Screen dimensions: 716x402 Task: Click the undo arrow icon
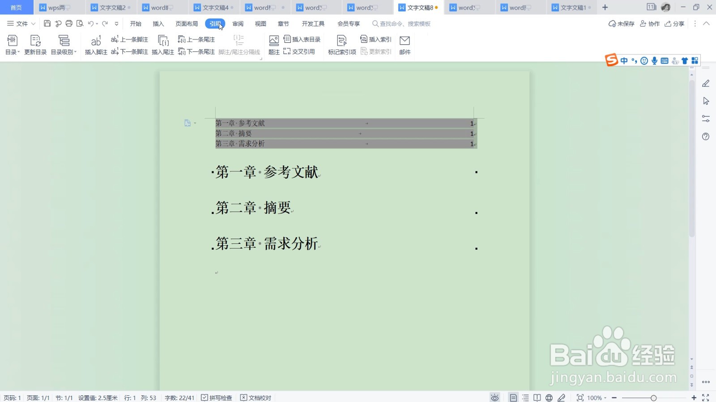pyautogui.click(x=91, y=24)
